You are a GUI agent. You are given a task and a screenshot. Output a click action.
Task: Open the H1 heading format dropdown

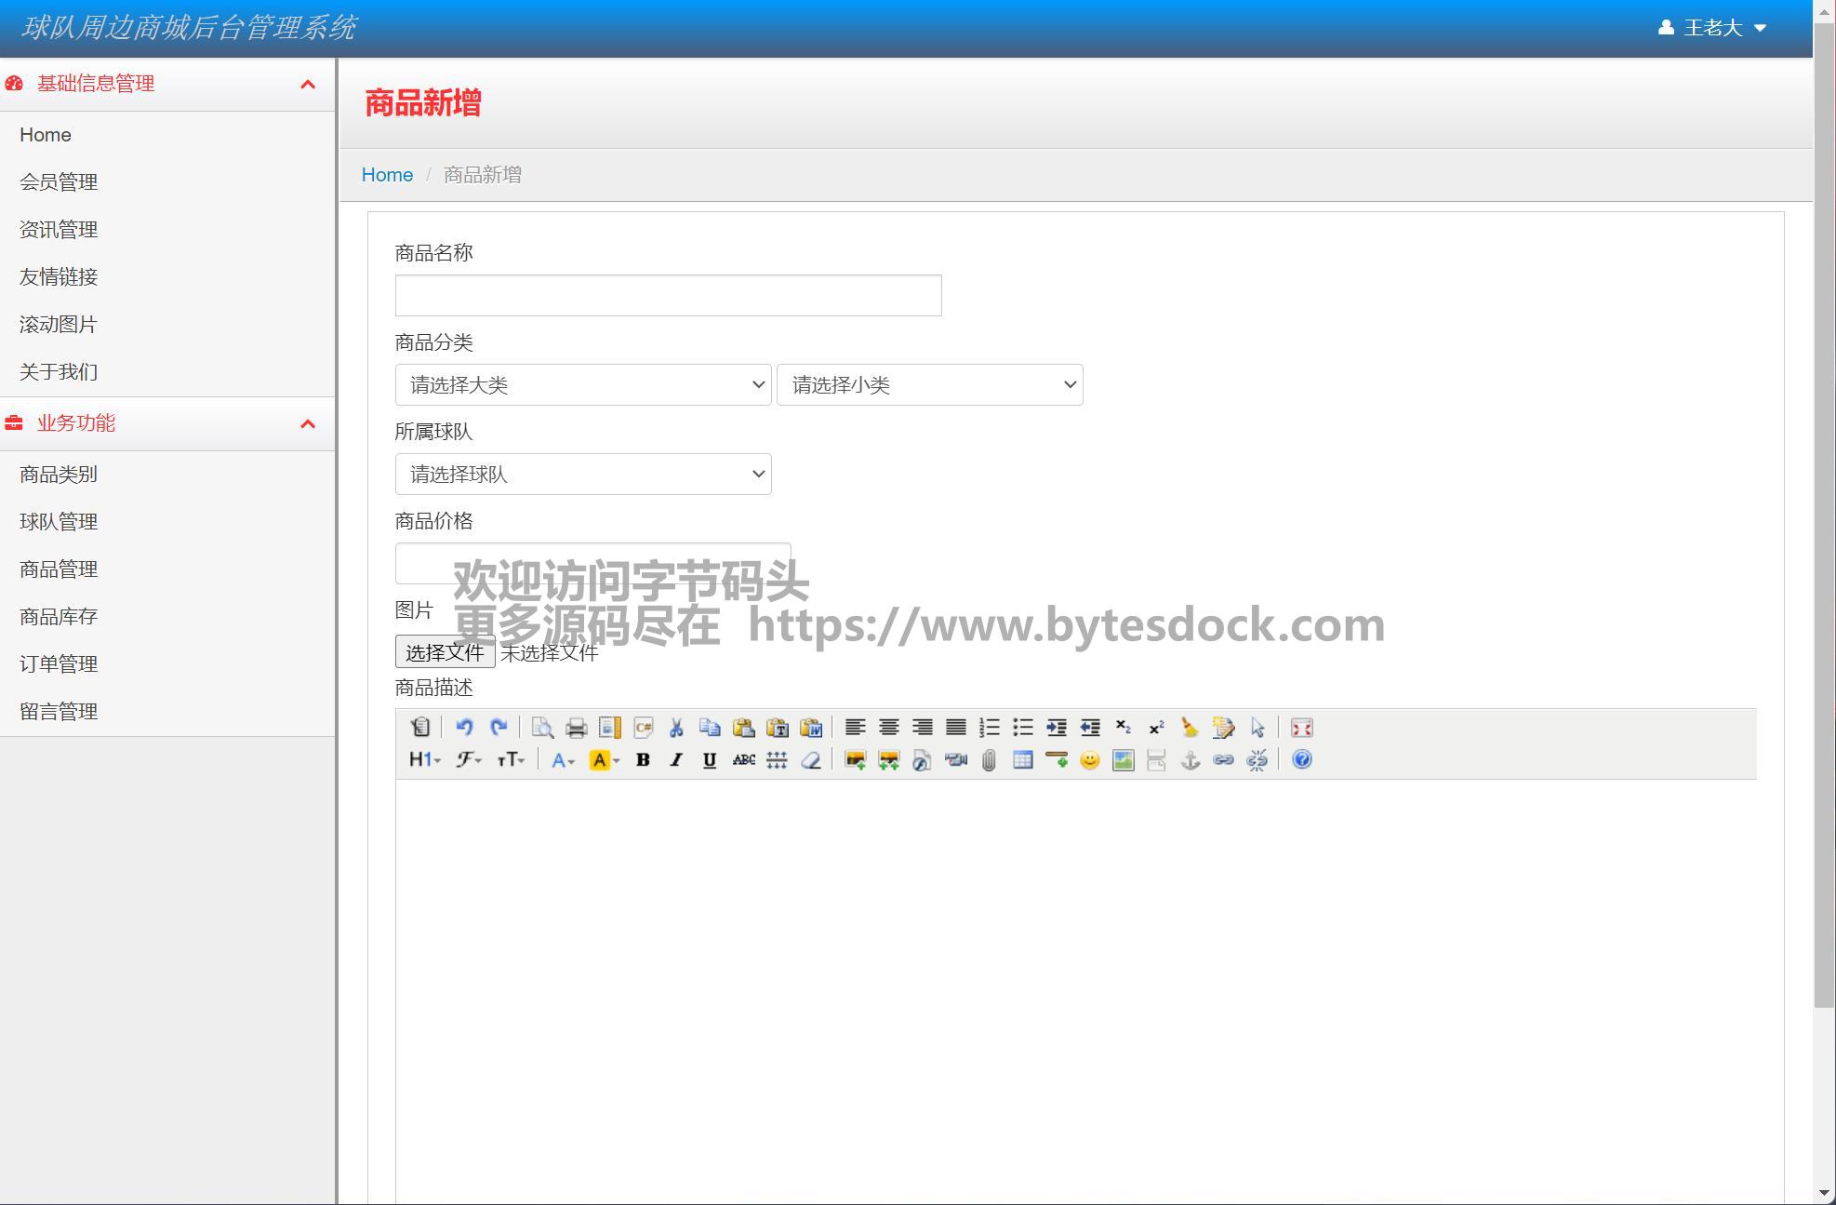[x=424, y=760]
